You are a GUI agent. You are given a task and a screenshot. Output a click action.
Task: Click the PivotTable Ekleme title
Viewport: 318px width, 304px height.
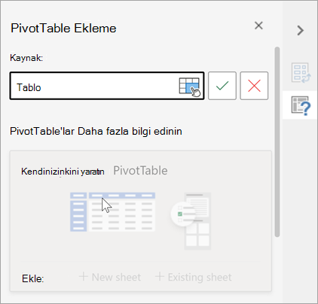tap(63, 28)
